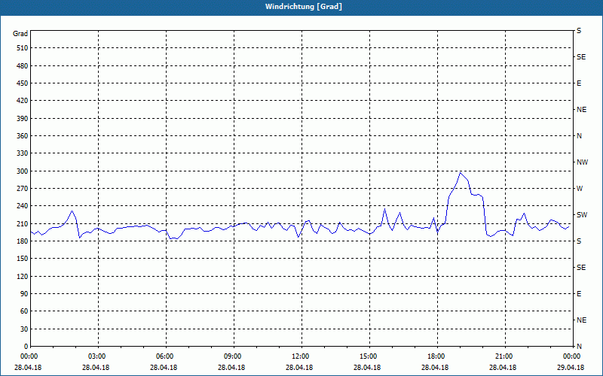Select the 270 degree tick label
603x376 pixels.
(x=23, y=189)
